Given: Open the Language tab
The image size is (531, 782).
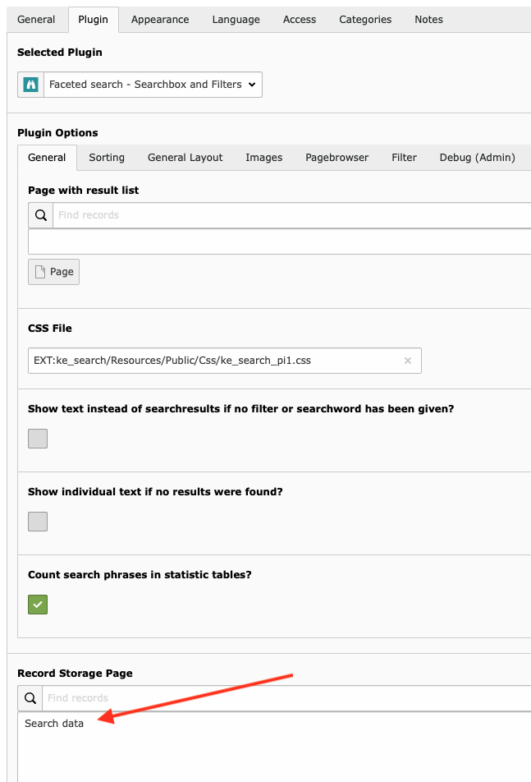Looking at the screenshot, I should coord(236,20).
